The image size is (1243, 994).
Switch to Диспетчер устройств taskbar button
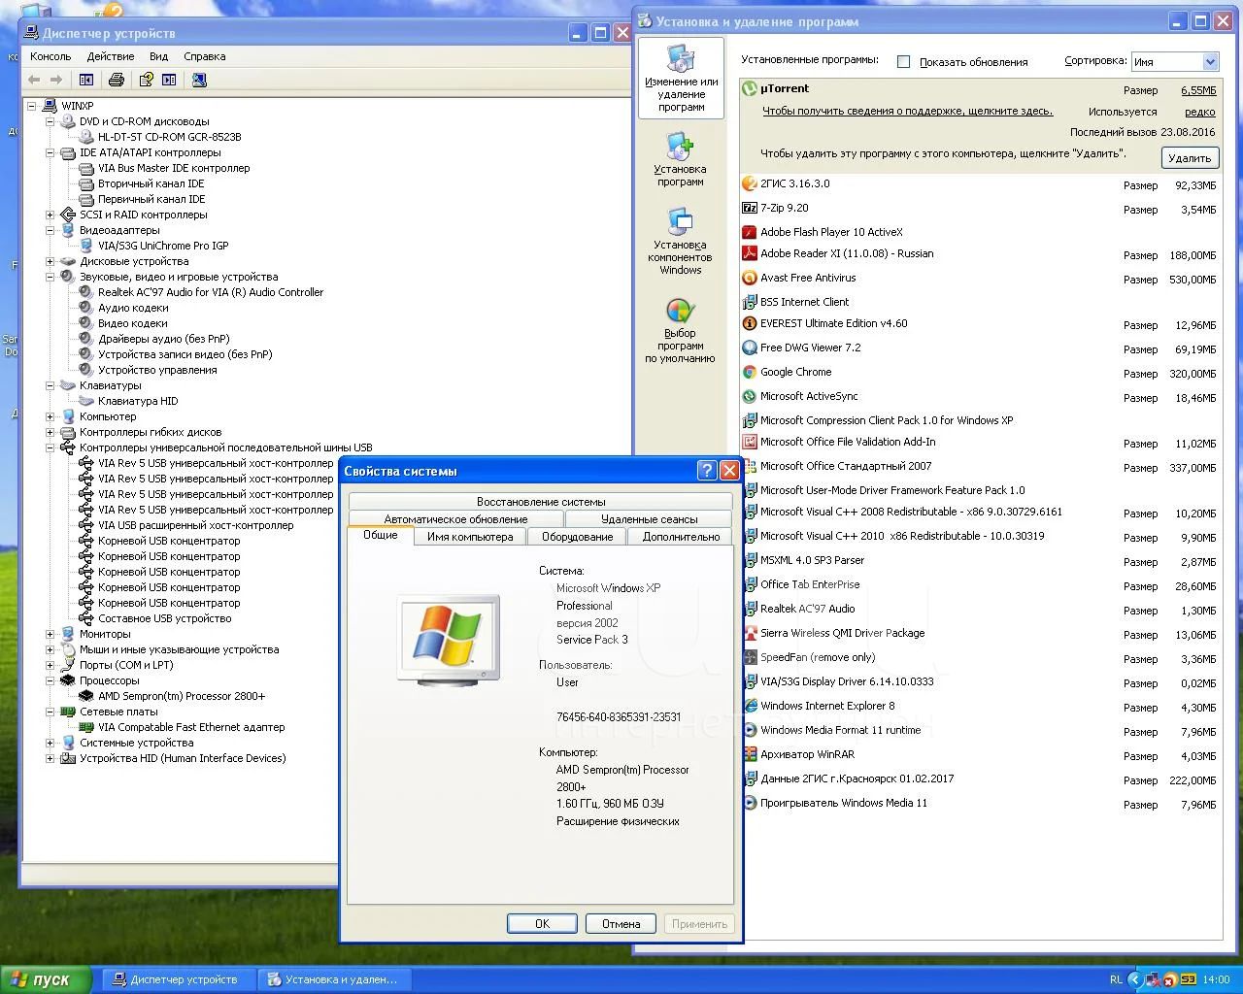(x=180, y=979)
